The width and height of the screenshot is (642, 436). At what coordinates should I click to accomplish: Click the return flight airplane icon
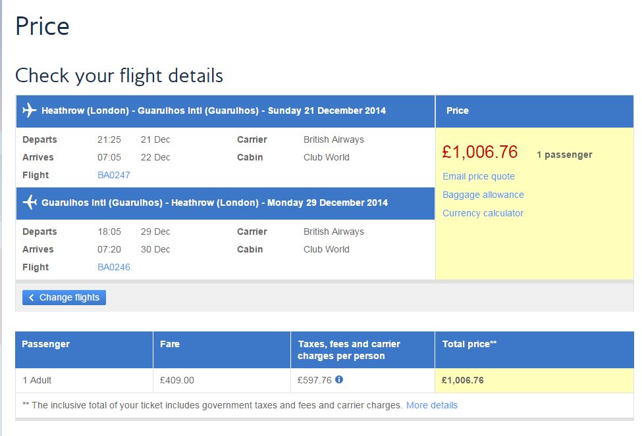[x=30, y=203]
